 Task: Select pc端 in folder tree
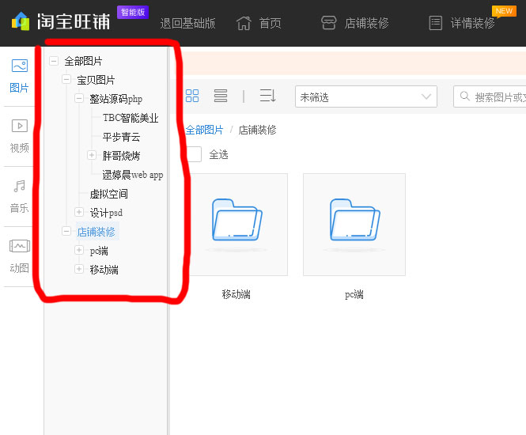99,251
